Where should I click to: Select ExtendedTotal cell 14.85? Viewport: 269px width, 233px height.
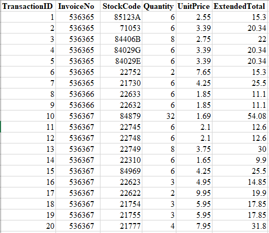click(x=240, y=182)
